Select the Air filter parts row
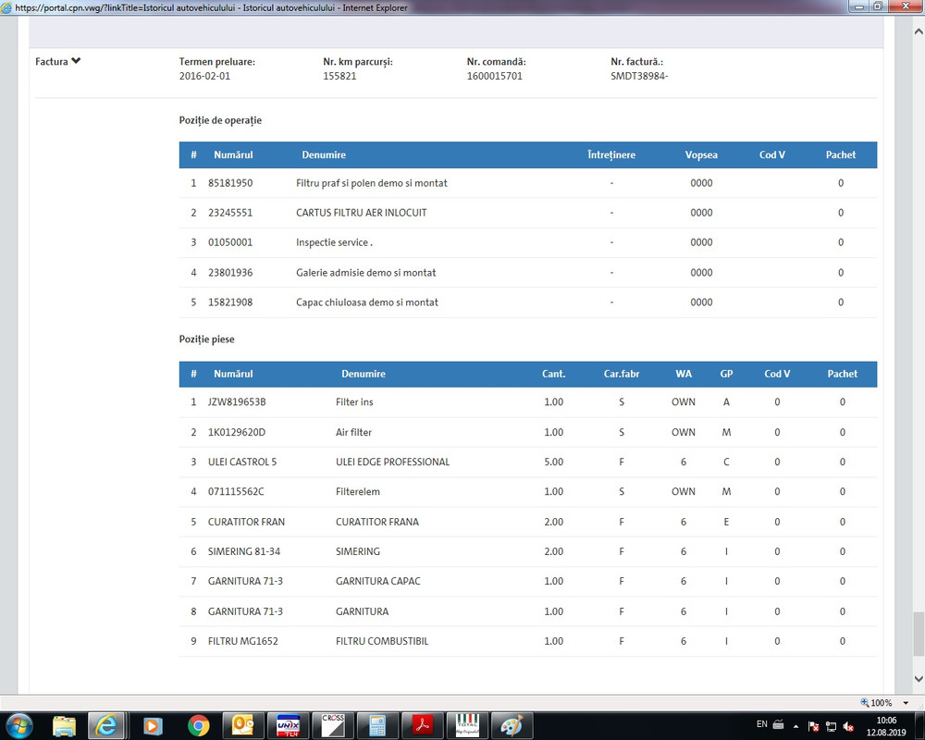This screenshot has height=740, width=925. click(x=528, y=432)
